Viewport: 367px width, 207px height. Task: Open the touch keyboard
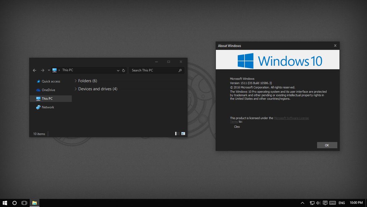tap(332, 203)
